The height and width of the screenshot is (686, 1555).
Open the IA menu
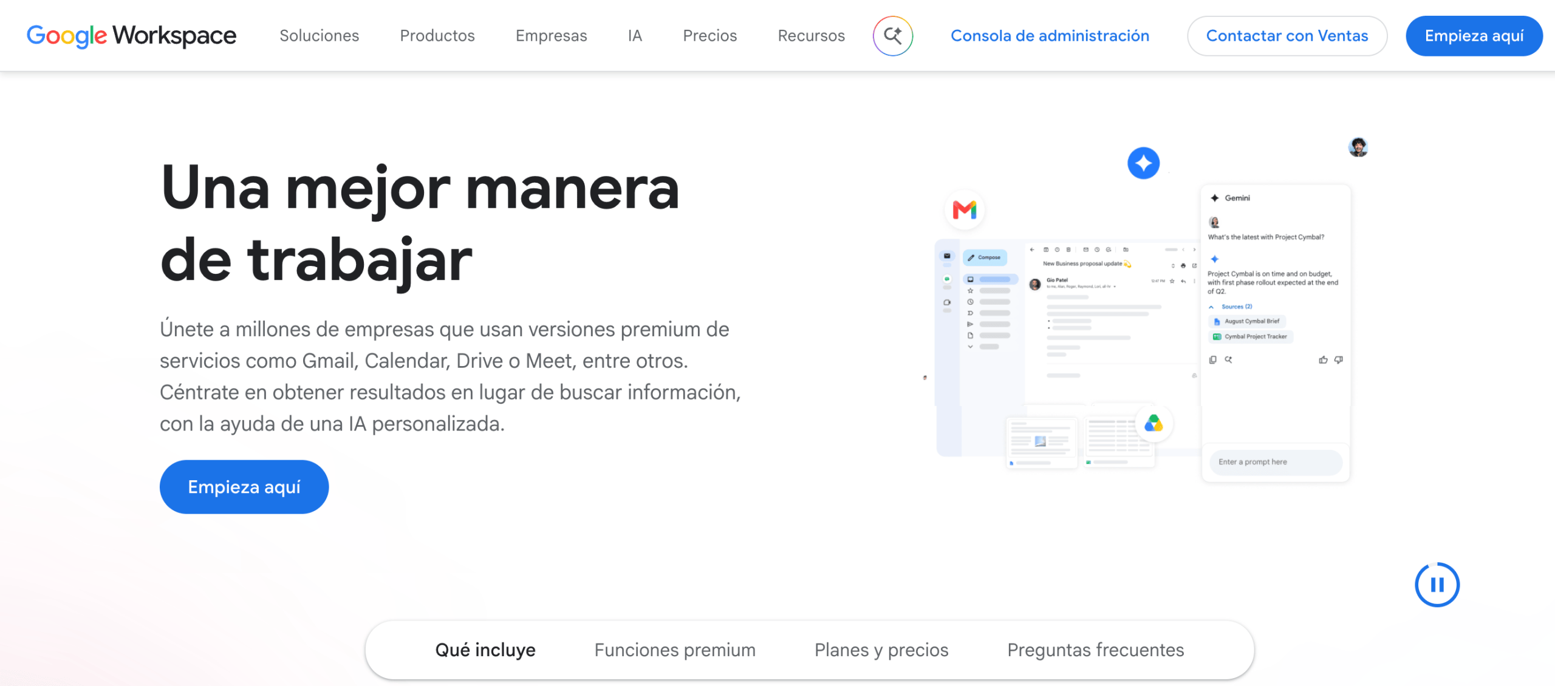coord(635,36)
